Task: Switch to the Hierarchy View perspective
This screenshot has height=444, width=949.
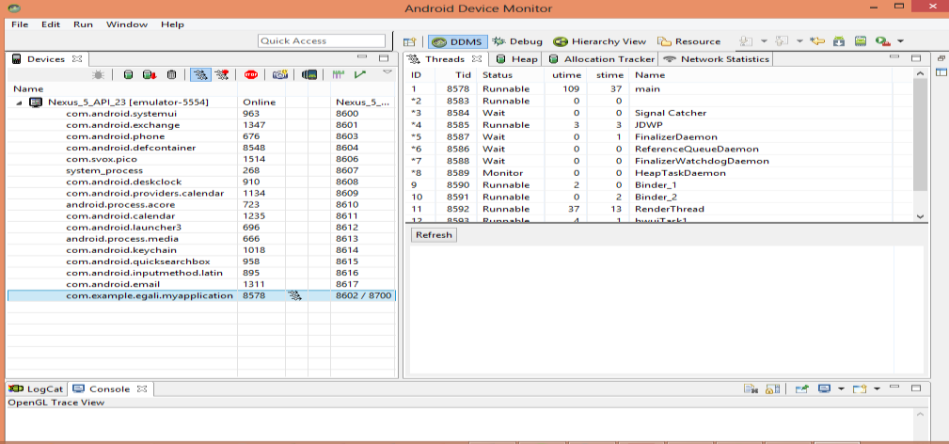Action: point(600,41)
